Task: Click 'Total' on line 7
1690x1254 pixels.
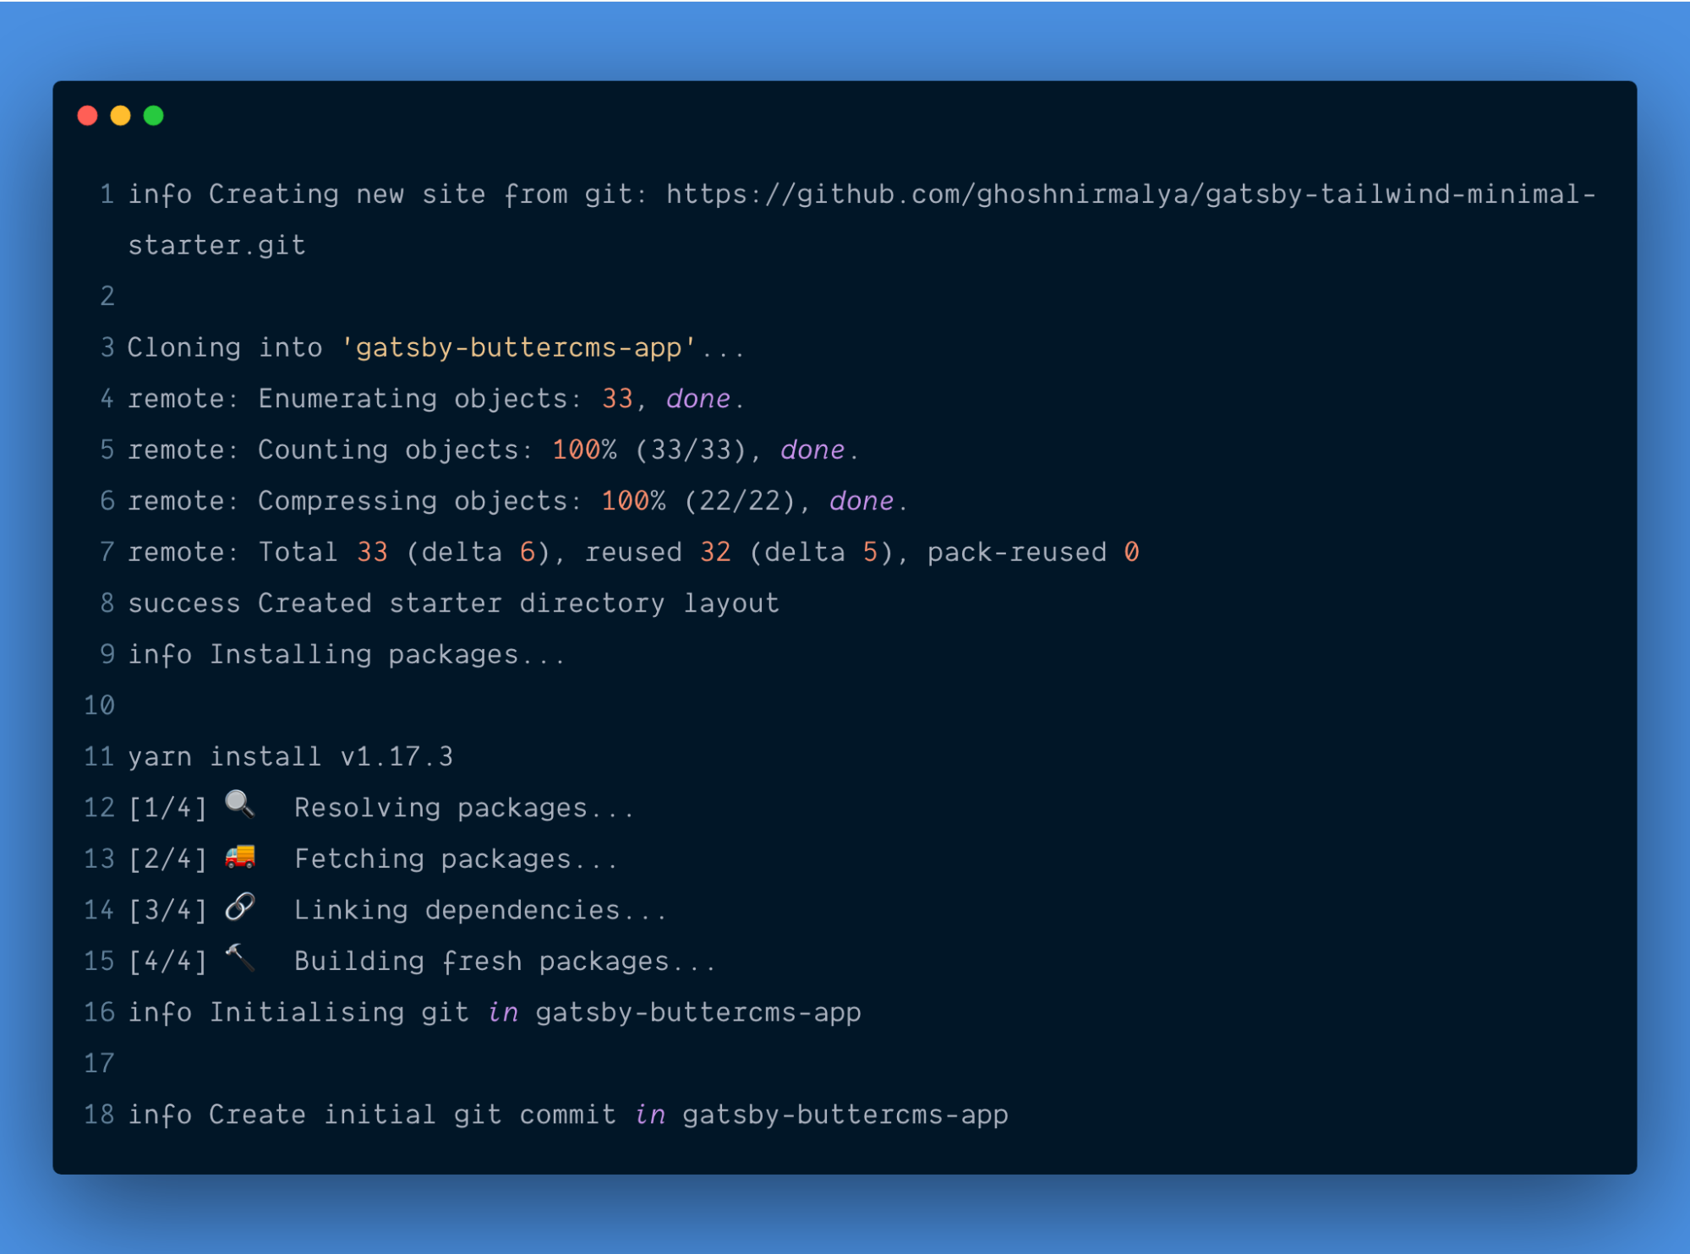Action: 298,553
